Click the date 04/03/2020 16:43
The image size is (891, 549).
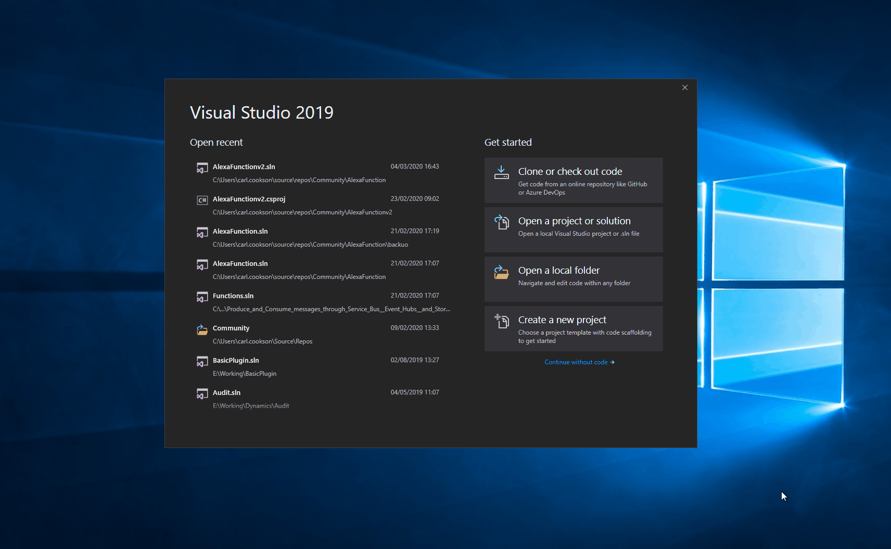(x=415, y=167)
